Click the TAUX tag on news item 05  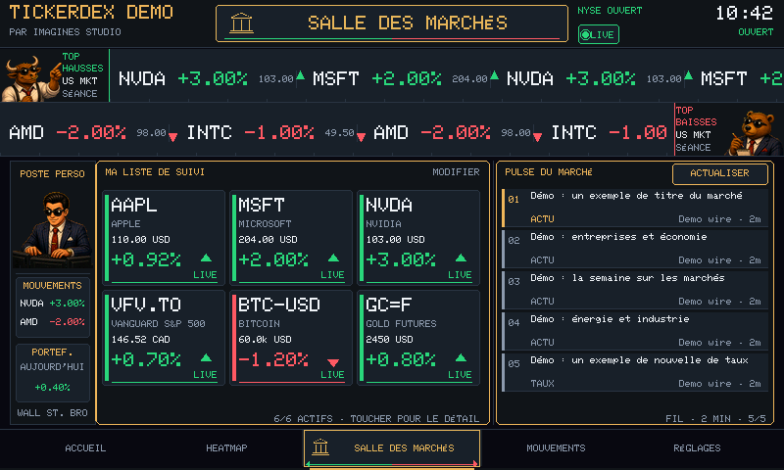[x=542, y=384]
